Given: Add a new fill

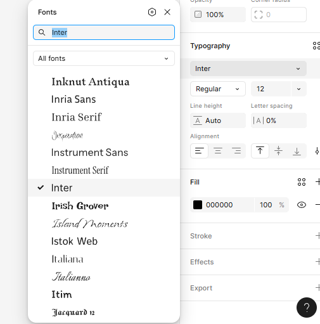Looking at the screenshot, I should (317, 182).
